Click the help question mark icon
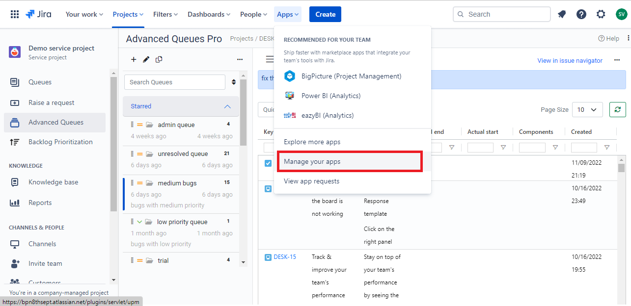Screen dimensions: 631x306 (x=581, y=14)
